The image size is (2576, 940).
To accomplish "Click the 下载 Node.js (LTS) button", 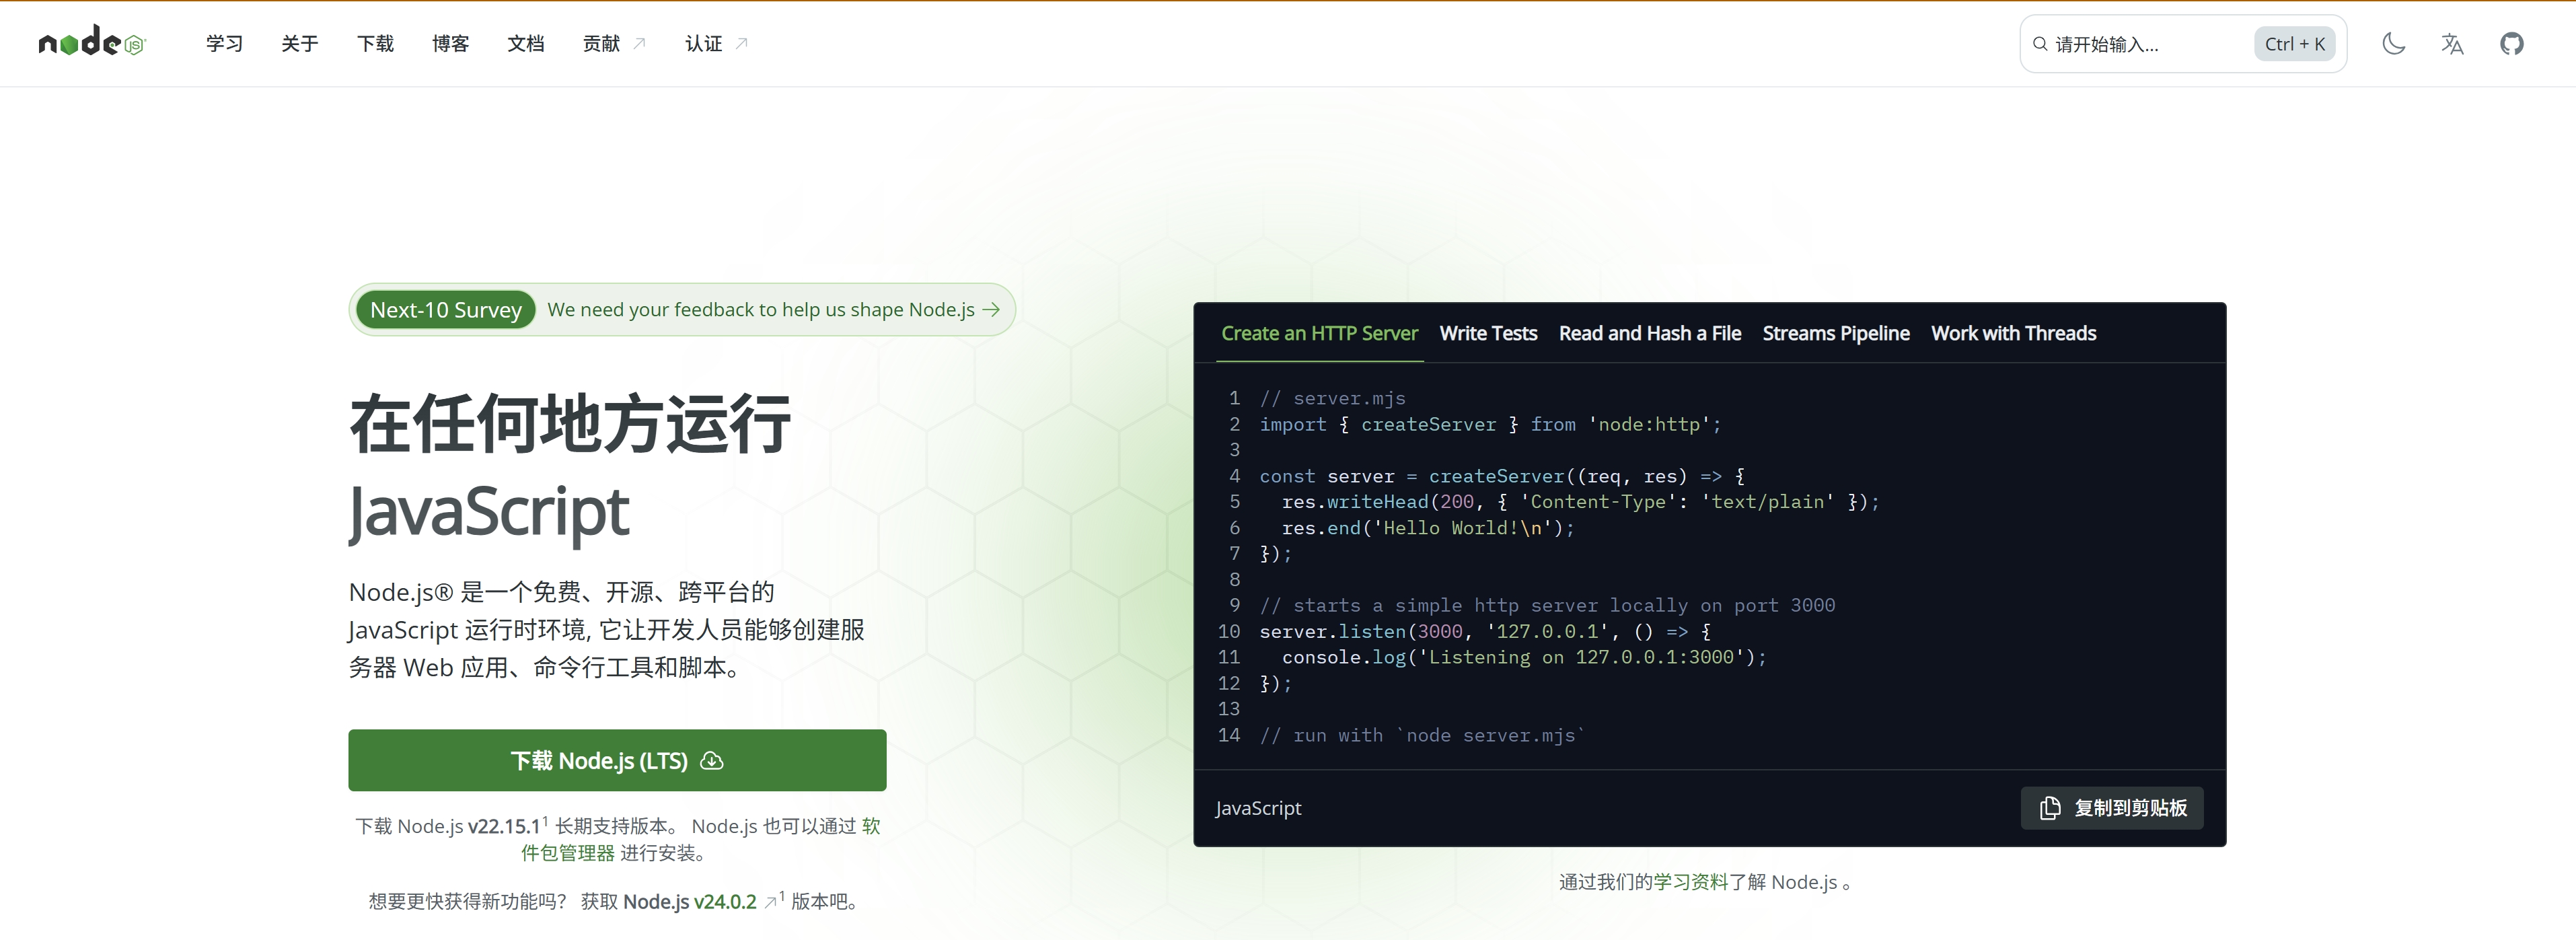I will point(617,760).
